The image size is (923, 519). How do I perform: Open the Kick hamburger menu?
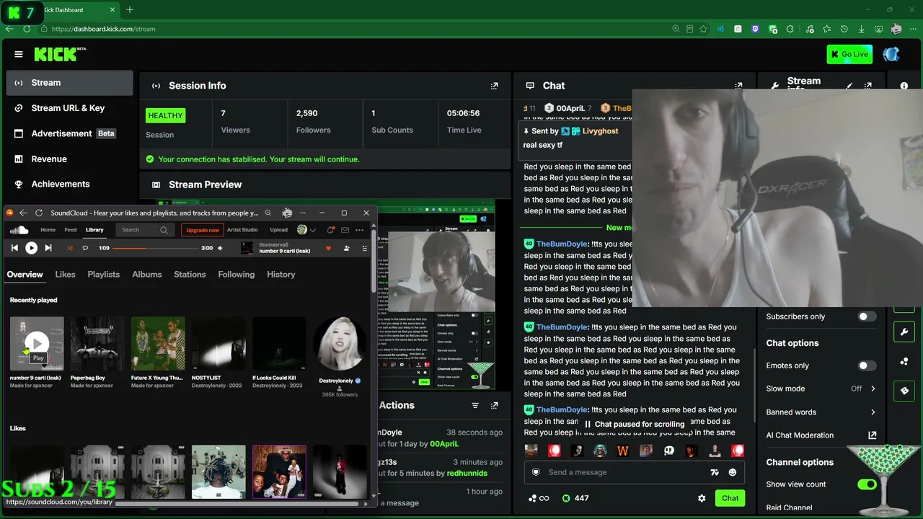coord(18,54)
